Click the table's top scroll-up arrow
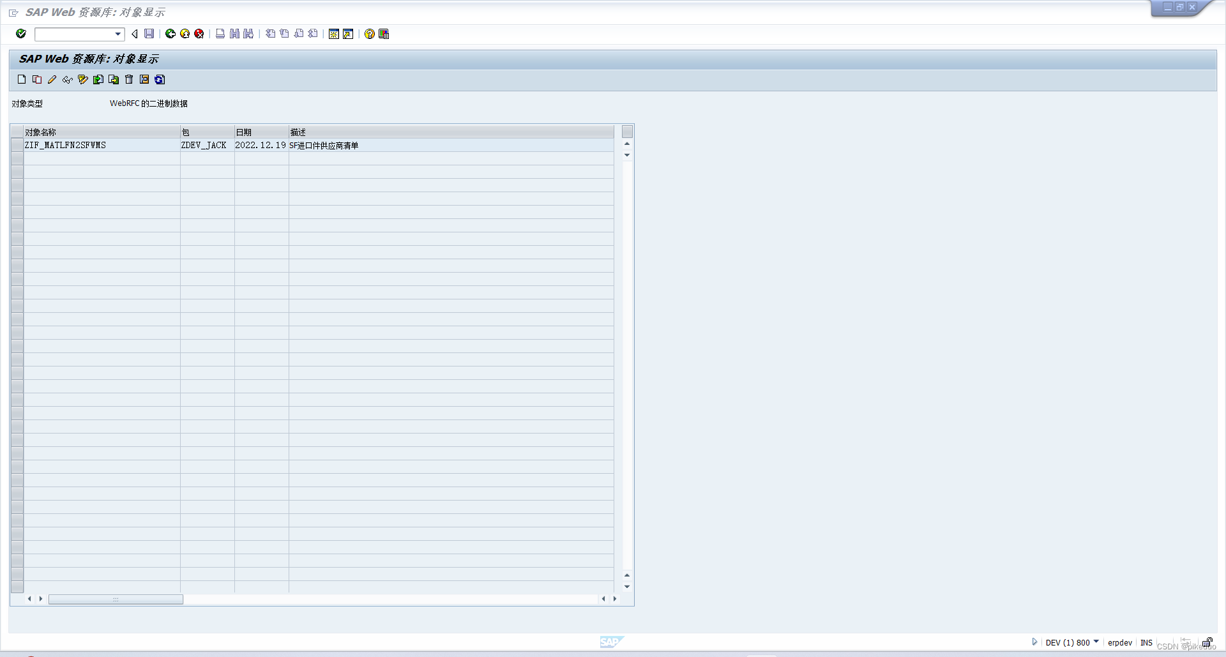Image resolution: width=1226 pixels, height=657 pixels. [627, 144]
